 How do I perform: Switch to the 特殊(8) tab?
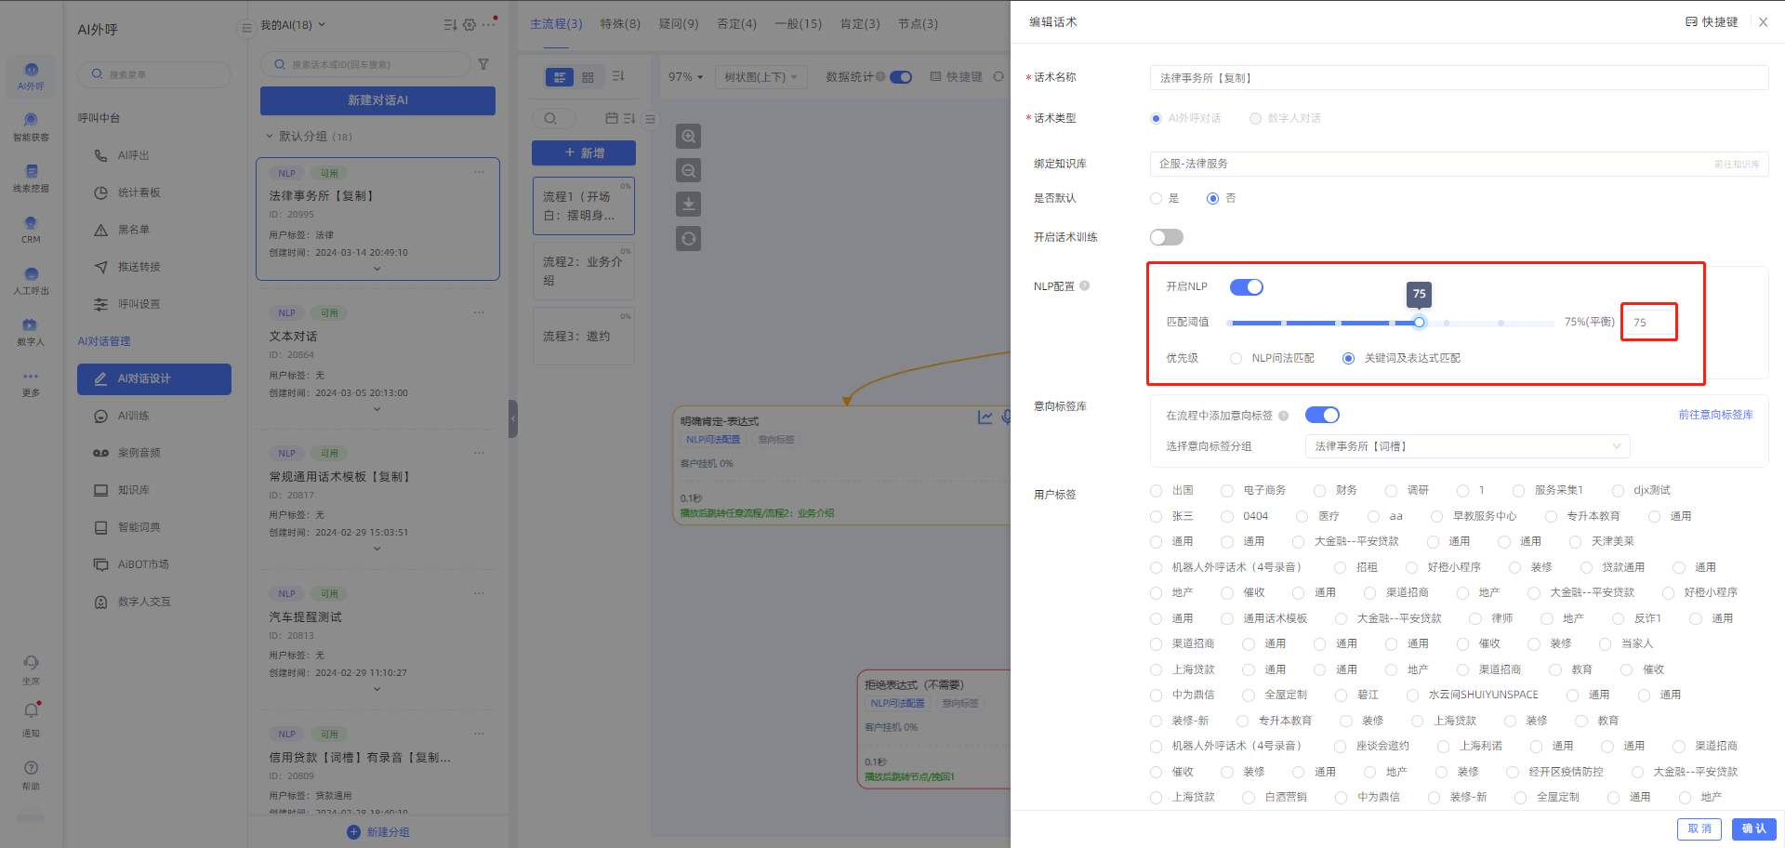pyautogui.click(x=620, y=23)
